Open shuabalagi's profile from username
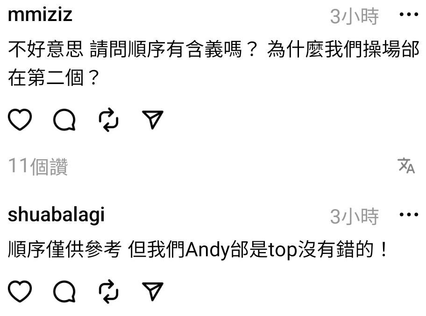 point(56,215)
